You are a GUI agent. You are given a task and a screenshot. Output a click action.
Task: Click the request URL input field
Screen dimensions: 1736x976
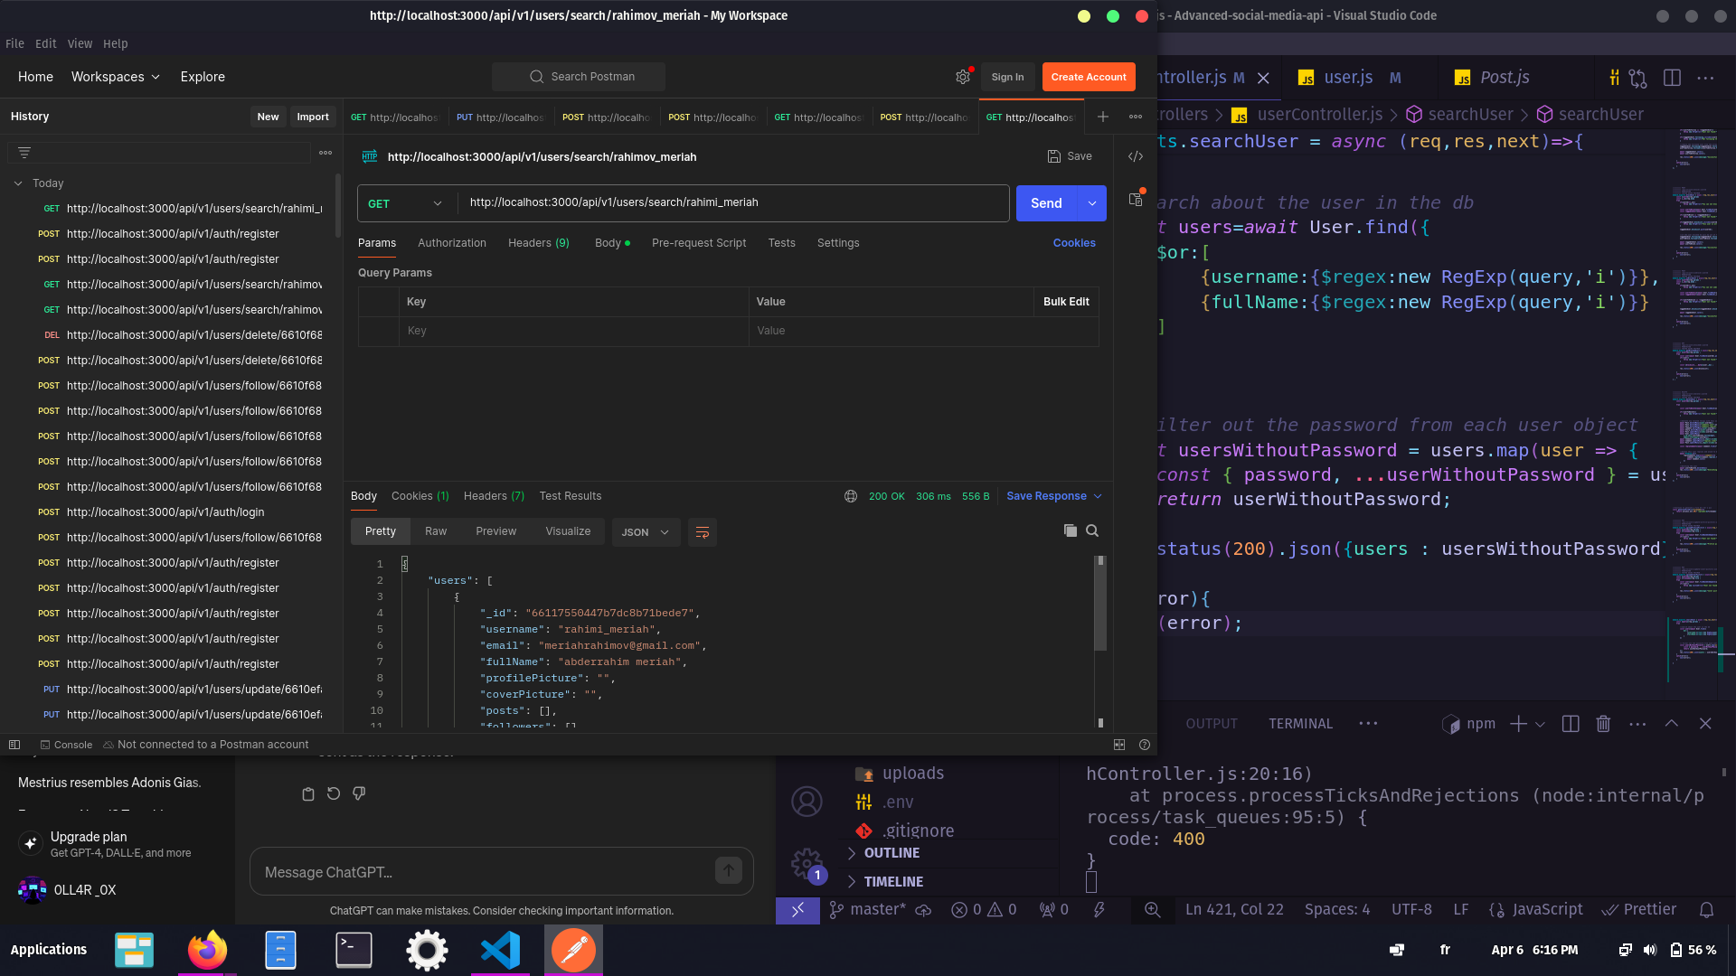732,202
